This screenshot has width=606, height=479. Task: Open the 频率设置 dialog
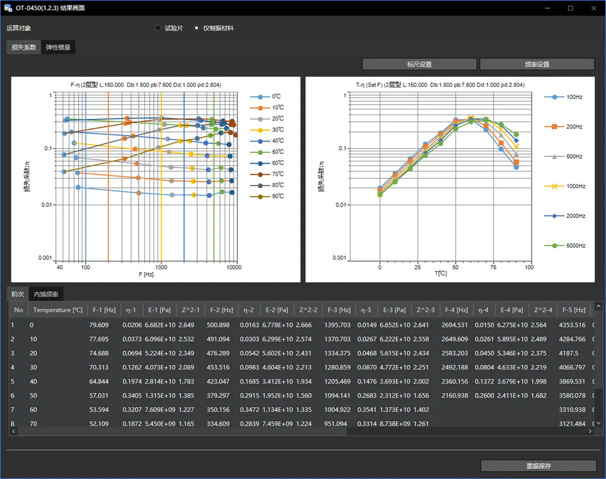(x=537, y=65)
